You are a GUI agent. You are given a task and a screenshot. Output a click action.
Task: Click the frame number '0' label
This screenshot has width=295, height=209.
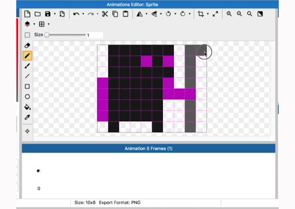pos(39,189)
